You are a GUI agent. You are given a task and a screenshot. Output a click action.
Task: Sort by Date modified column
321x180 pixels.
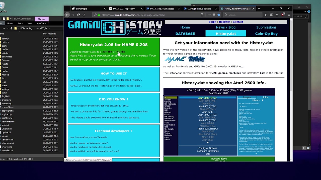[x=50, y=33]
